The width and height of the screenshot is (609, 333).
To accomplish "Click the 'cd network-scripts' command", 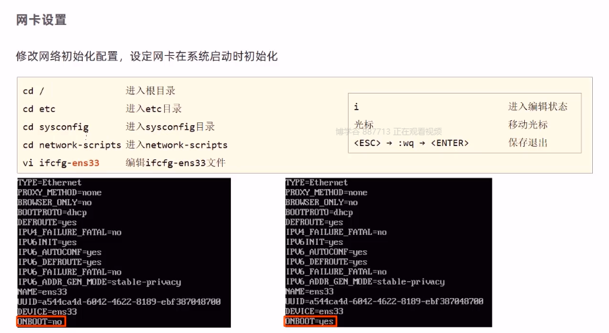I will click(72, 145).
